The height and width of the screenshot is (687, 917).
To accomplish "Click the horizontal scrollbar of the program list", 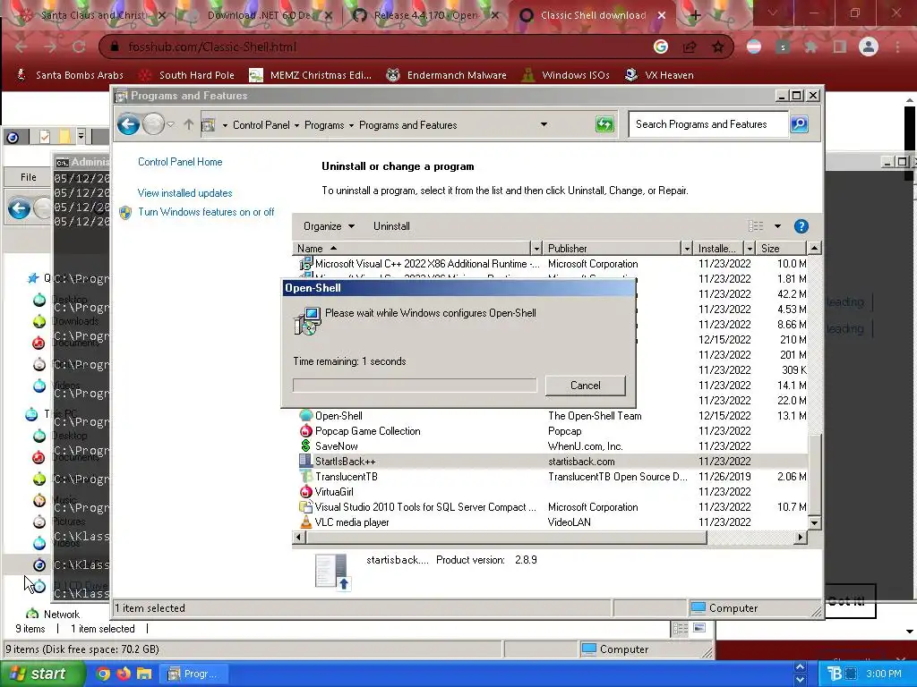I will tap(505, 537).
